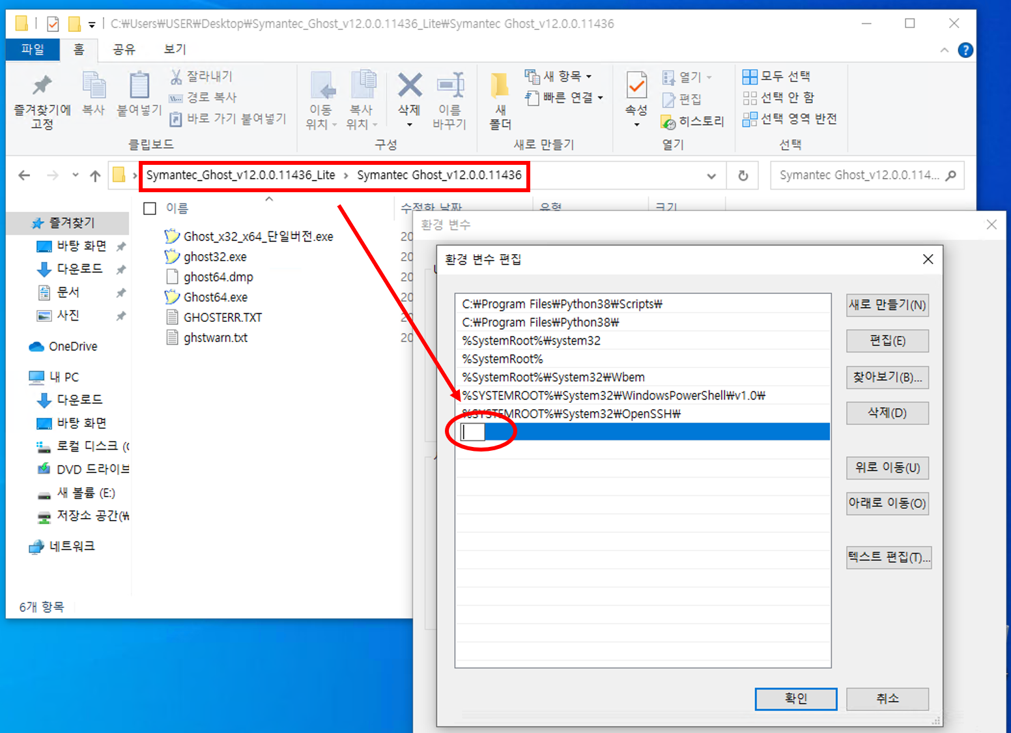Click Delete (삭제(D)) button in dialog
Viewport: 1011px width, 733px height.
click(x=887, y=413)
